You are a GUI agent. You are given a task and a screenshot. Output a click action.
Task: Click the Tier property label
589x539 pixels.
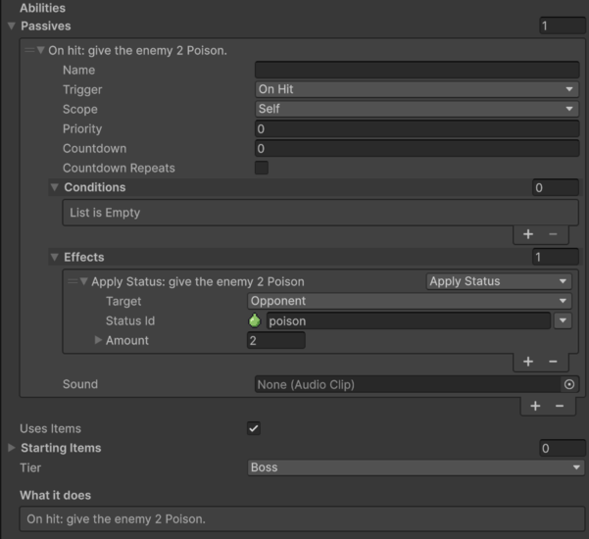30,467
